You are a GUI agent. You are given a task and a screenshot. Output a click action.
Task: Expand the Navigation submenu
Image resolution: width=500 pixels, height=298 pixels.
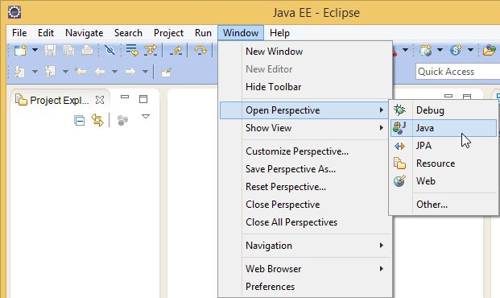click(x=305, y=246)
